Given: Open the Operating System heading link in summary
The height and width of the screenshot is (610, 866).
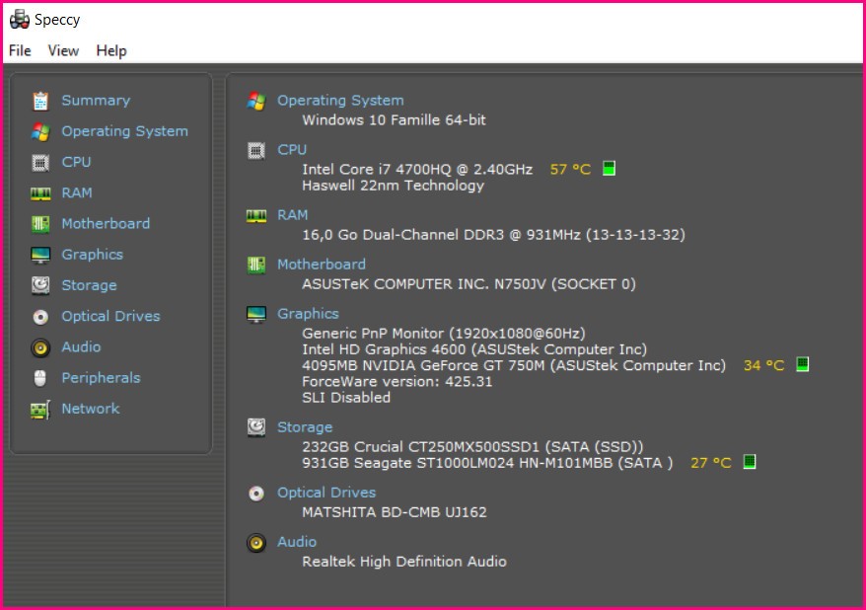Looking at the screenshot, I should pyautogui.click(x=340, y=100).
